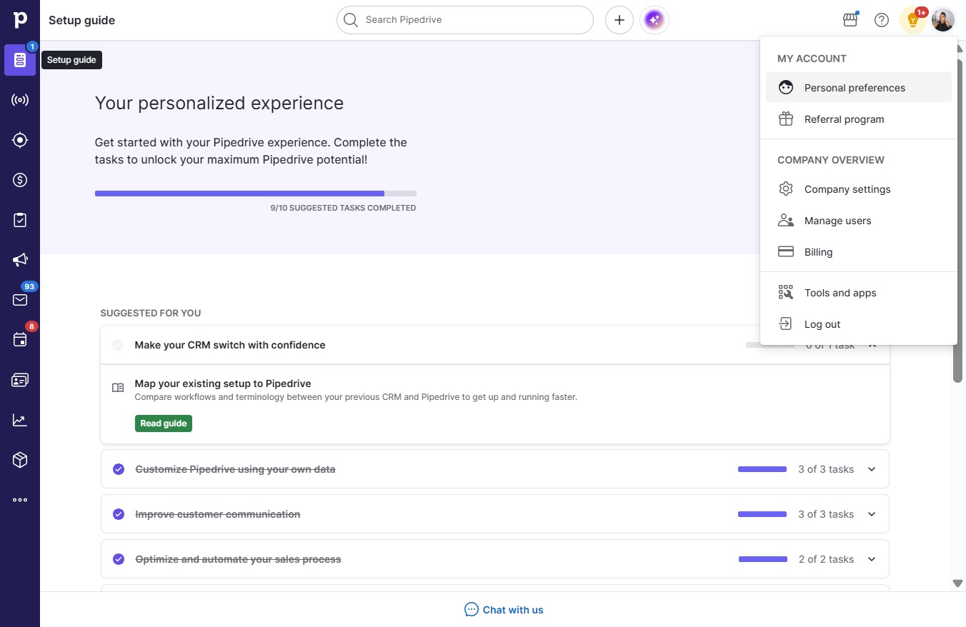Open the Marketplace store icon
The height and width of the screenshot is (627, 966).
850,20
